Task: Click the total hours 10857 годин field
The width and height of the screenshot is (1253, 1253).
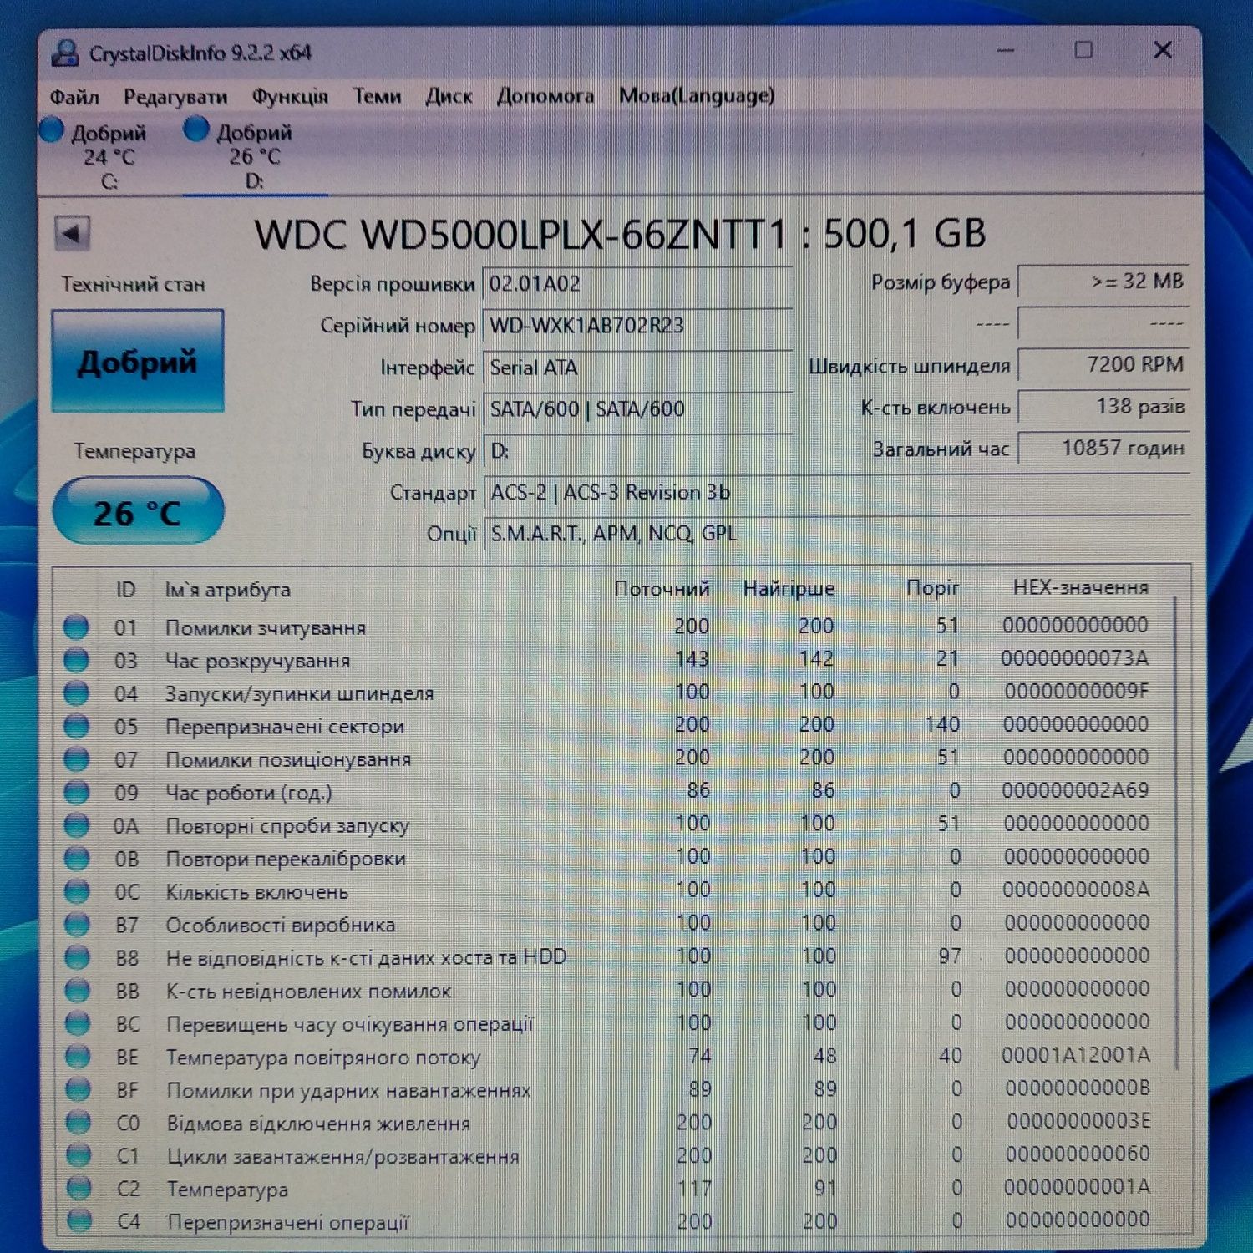Action: click(x=1103, y=449)
